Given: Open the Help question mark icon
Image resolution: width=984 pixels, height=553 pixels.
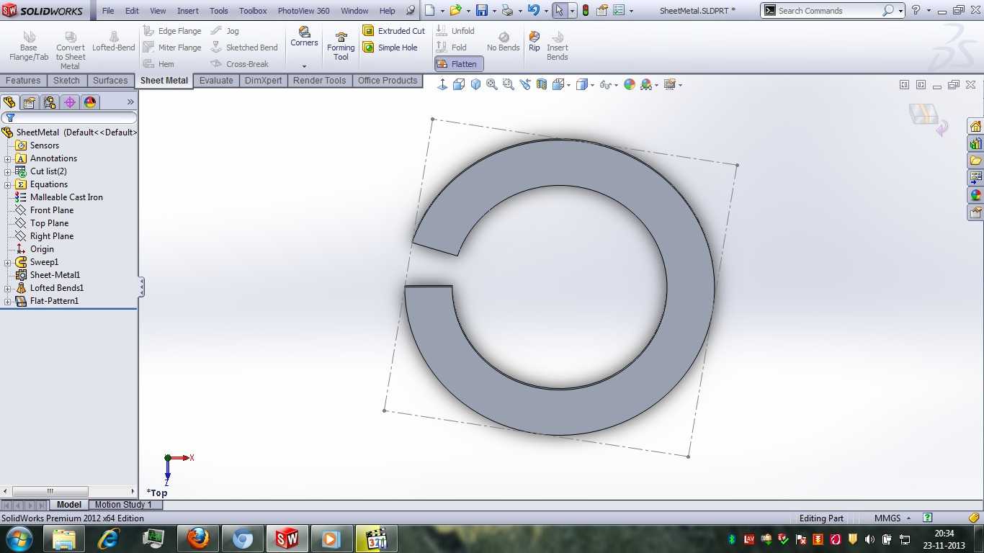Looking at the screenshot, I should [x=916, y=11].
